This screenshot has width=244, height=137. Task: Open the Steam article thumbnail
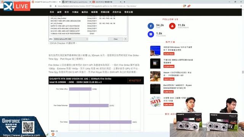(155, 76)
